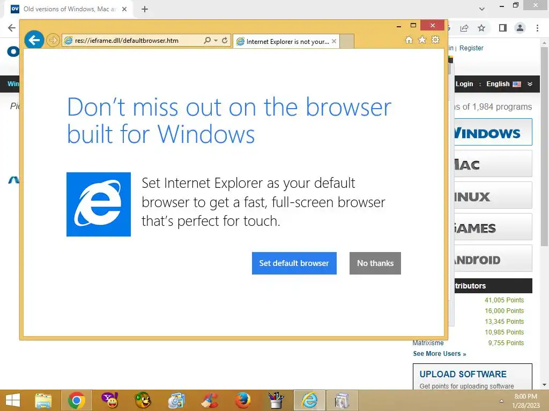Bookmark this page with Chrome star icon
Viewport: 549px width, 411px height.
[481, 28]
